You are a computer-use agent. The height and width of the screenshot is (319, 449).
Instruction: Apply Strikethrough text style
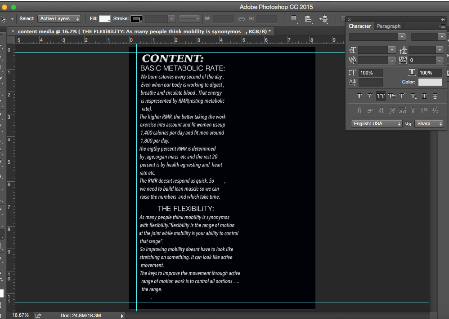pyautogui.click(x=435, y=96)
